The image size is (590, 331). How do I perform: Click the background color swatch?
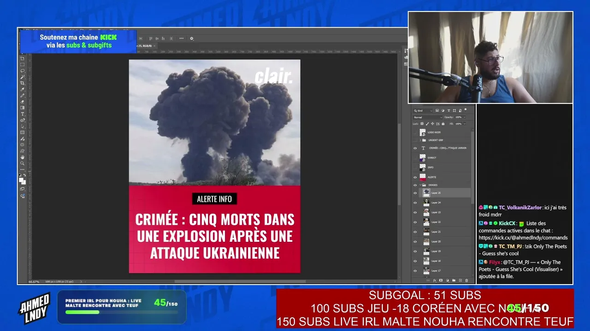tap(24, 183)
